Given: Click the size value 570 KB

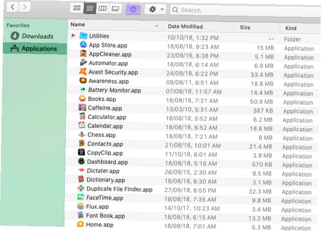Looking at the screenshot, I should tap(262, 164).
